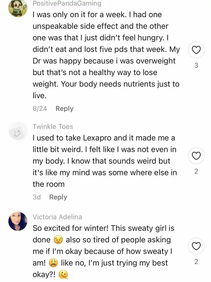Tap the comment text mentioning Lexapro
Screen dimensions: 211x282
click(104, 161)
